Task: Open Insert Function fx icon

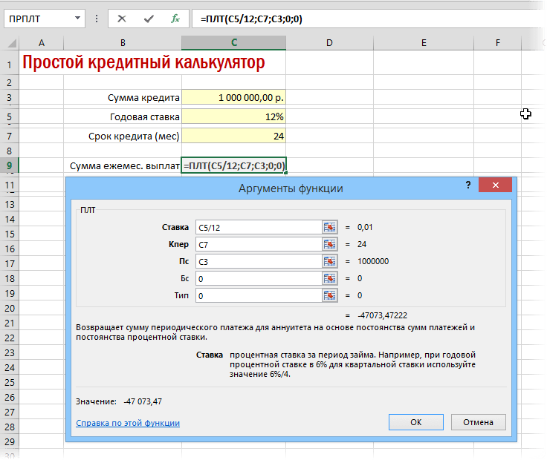Action: 175,19
